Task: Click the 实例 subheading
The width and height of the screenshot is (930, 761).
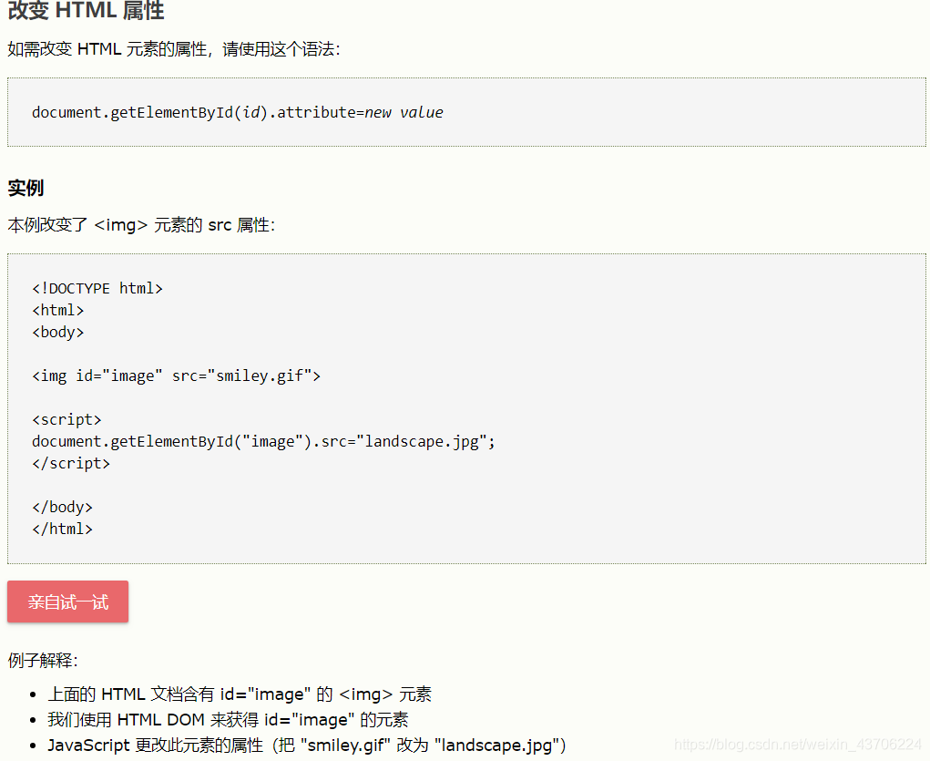Action: point(26,188)
